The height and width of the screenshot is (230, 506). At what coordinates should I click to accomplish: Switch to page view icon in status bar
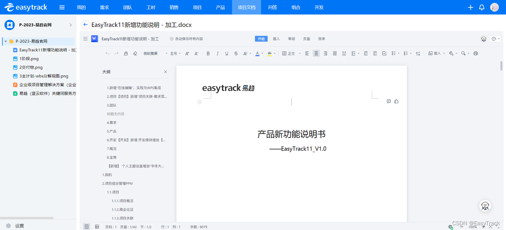pos(87,226)
